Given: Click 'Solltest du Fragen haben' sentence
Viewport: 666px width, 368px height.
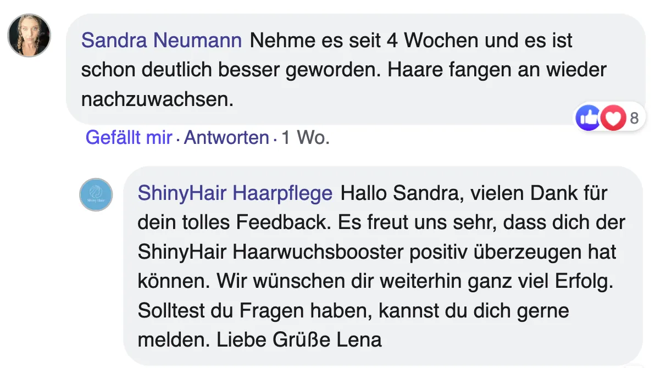Looking at the screenshot, I should point(251,311).
